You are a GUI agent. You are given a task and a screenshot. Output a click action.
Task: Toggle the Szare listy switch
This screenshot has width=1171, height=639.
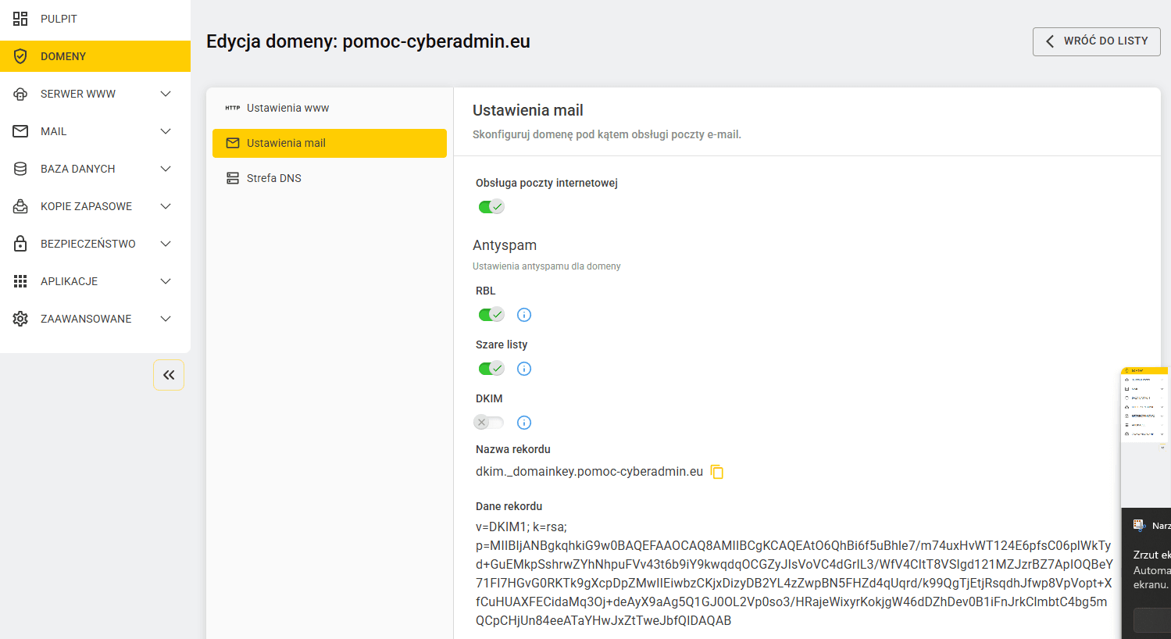pos(491,369)
